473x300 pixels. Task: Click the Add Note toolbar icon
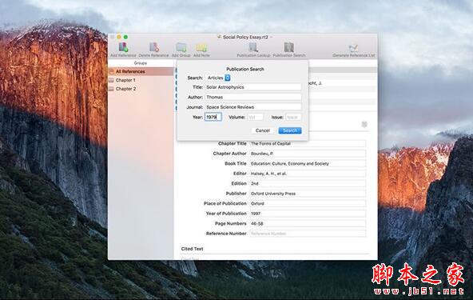pos(201,47)
